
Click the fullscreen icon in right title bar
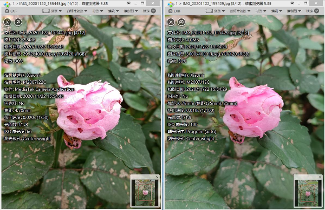pyautogui.click(x=292, y=3)
